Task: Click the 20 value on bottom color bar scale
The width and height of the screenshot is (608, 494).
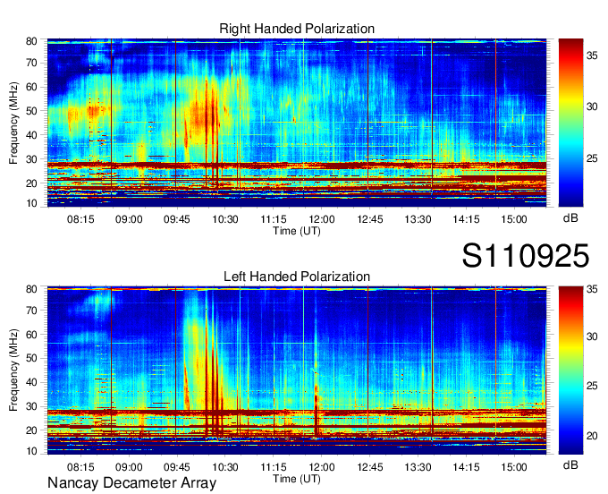Action: click(592, 436)
